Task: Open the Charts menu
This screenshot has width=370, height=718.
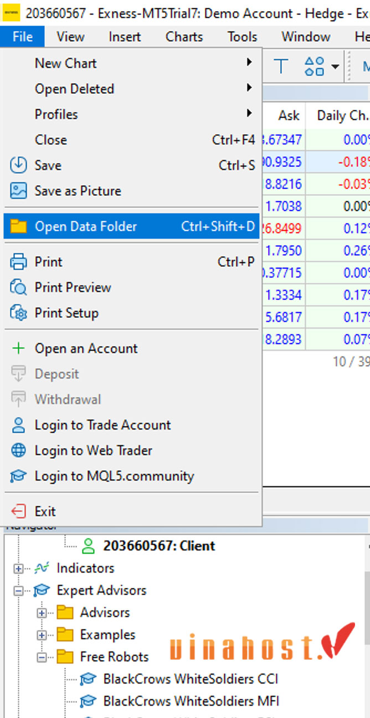Action: [184, 37]
